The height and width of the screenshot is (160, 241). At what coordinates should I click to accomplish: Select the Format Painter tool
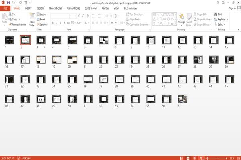click(x=17, y=24)
